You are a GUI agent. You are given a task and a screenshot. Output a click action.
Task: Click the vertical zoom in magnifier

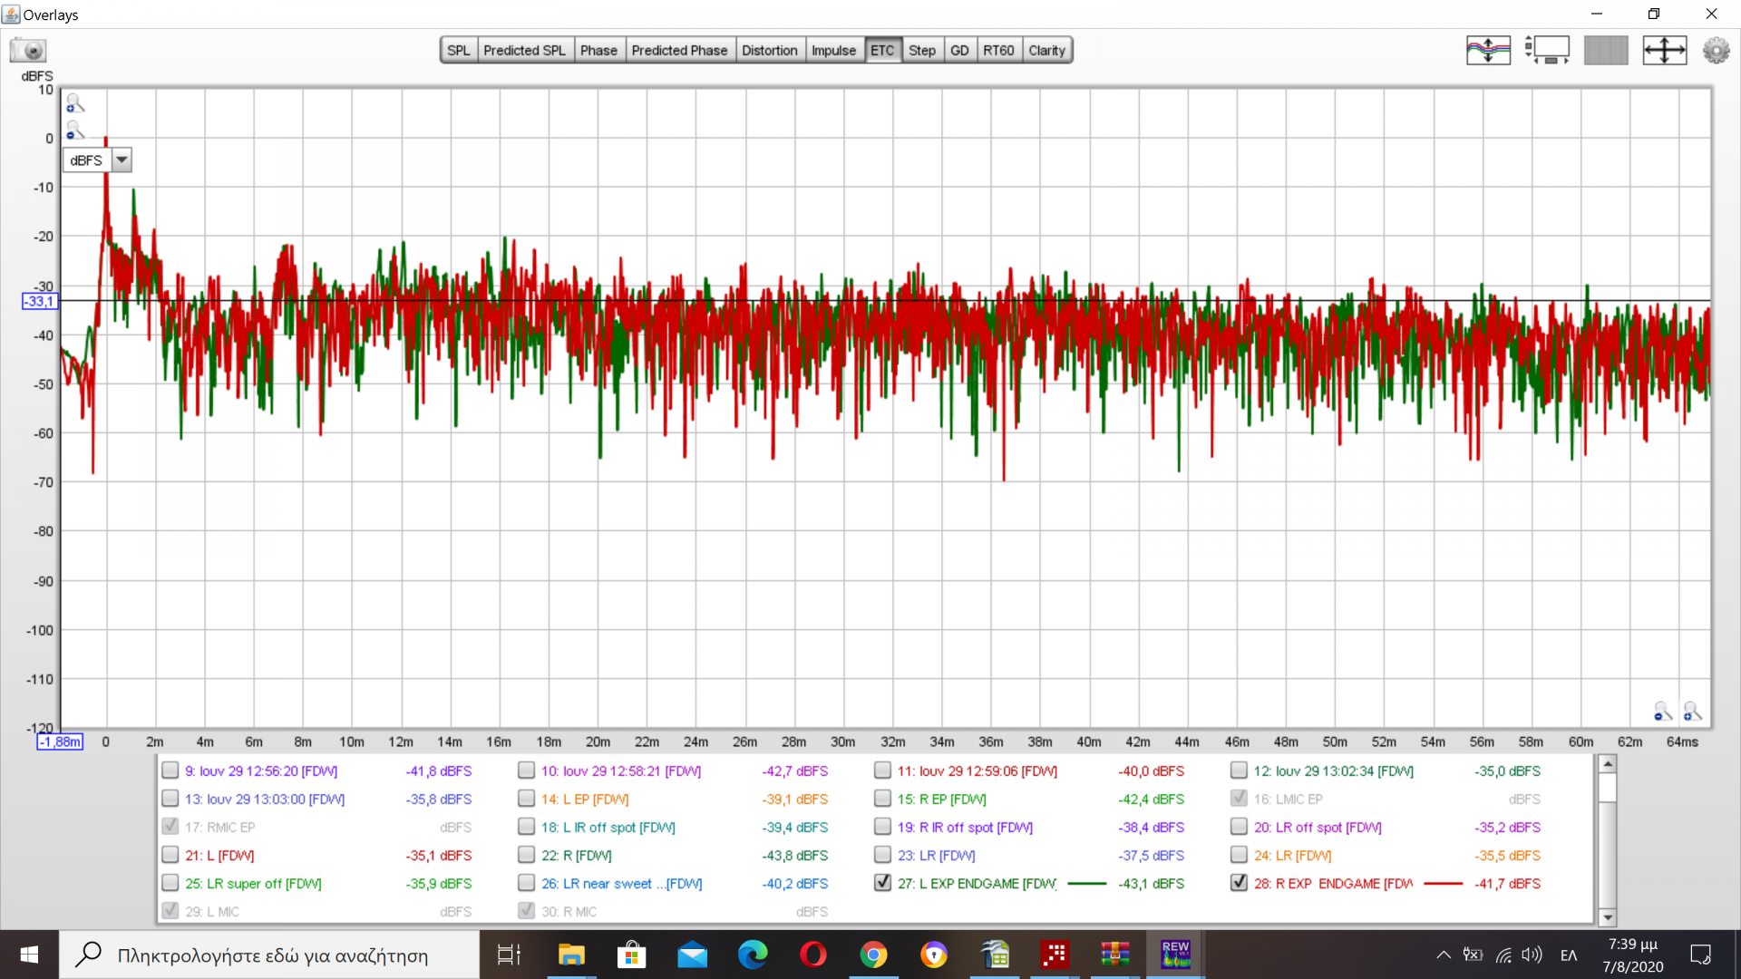coord(75,104)
